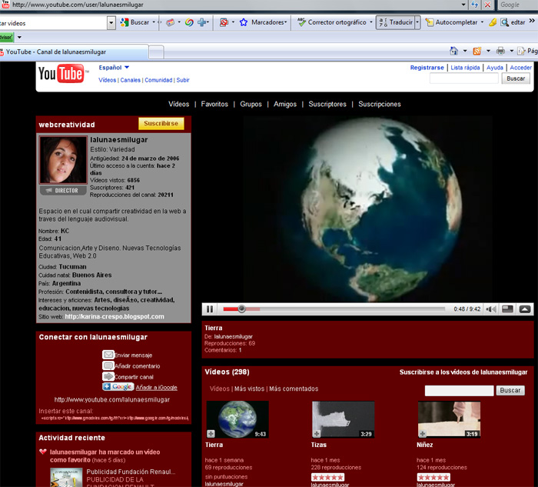Open the Tizas video thumbnail
The height and width of the screenshot is (487, 538).
(x=343, y=419)
